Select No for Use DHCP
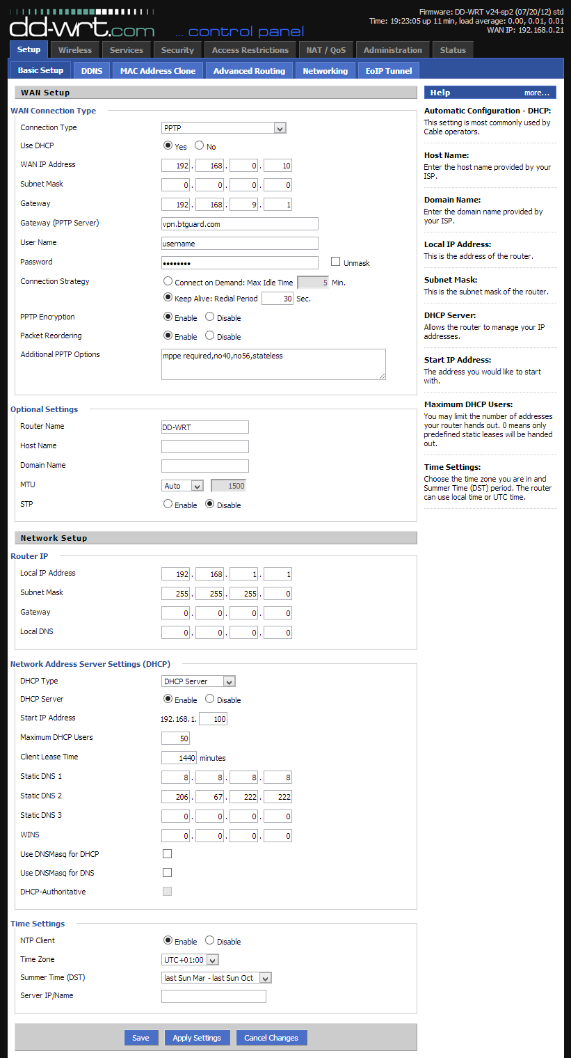 (200, 146)
